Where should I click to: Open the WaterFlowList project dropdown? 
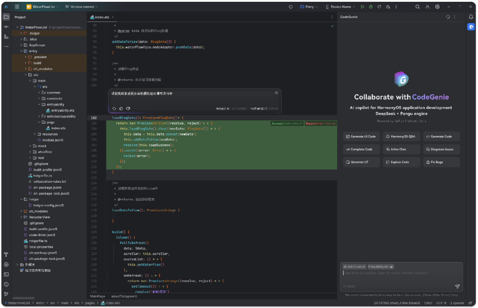click(x=42, y=6)
